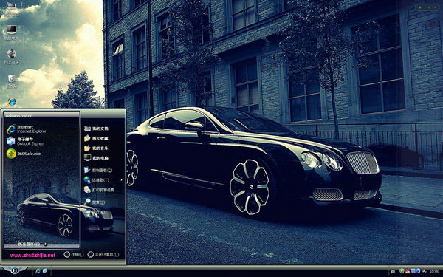
Task: Open the Internet Explorer desktop shortcut
Action: click(12, 102)
